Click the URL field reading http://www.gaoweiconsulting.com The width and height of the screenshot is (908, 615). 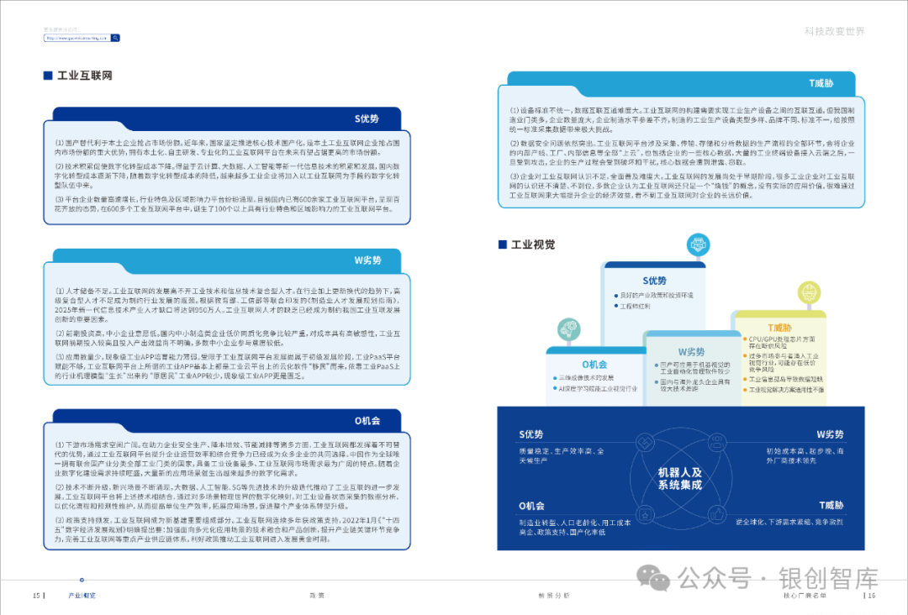coord(77,38)
